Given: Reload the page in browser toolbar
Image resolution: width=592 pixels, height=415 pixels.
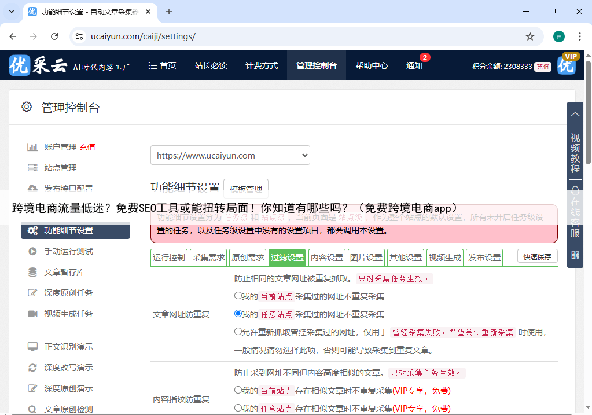Looking at the screenshot, I should (x=54, y=36).
